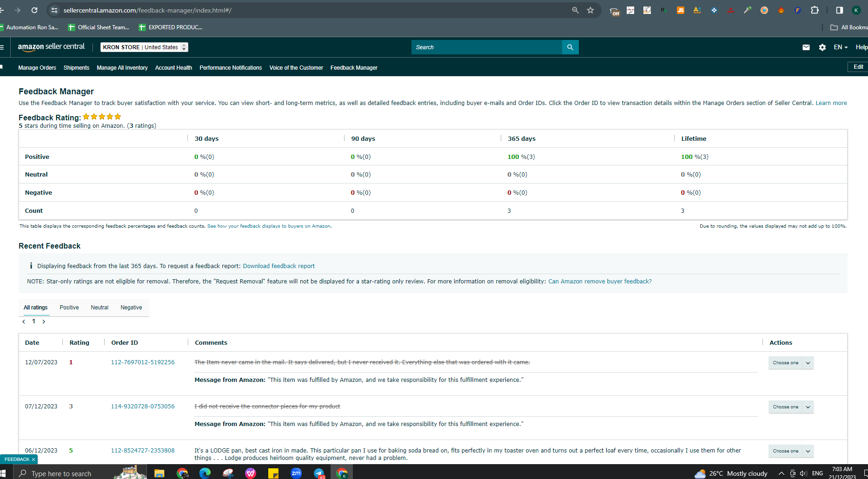Open order ID 112-8524727-2353808
Image resolution: width=868 pixels, height=479 pixels.
[143, 451]
